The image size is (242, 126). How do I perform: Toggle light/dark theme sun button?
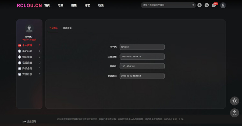coord(234,101)
